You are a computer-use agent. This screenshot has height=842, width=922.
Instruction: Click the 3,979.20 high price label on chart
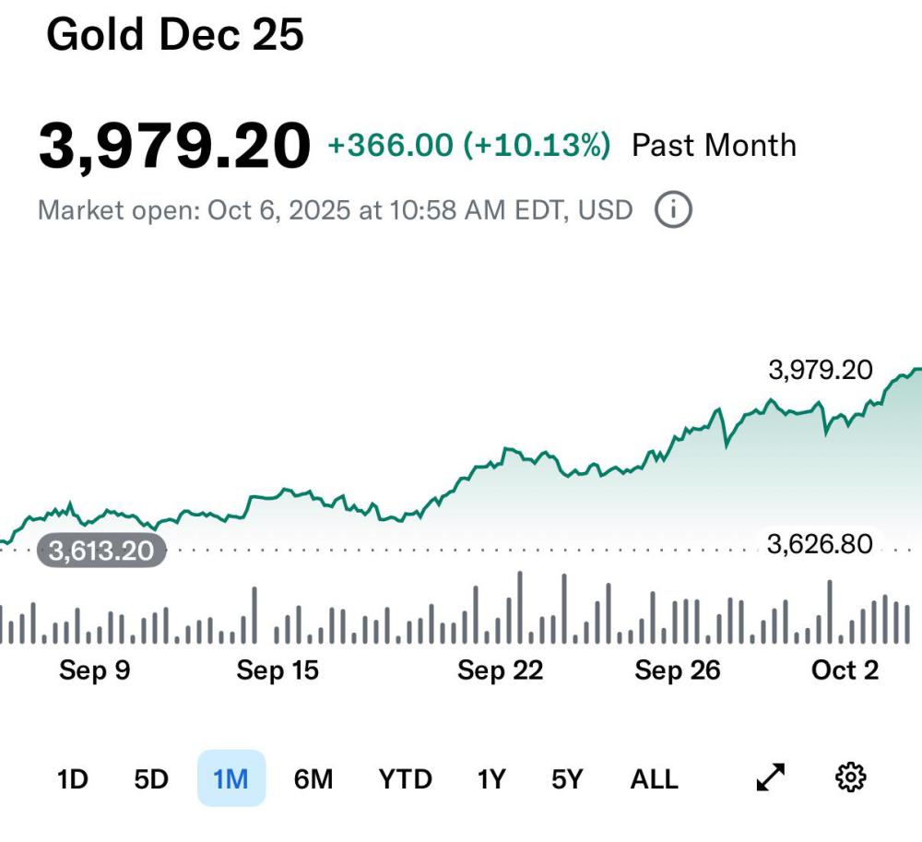pos(820,370)
